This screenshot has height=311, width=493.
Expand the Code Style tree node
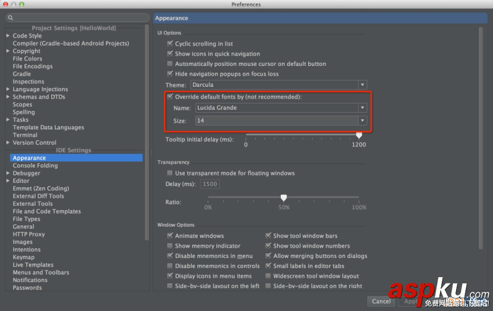point(8,36)
